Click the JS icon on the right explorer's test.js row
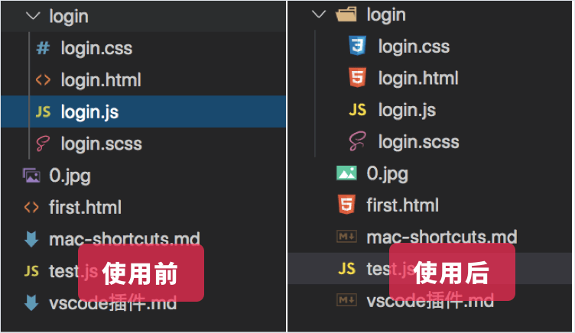 tap(346, 269)
